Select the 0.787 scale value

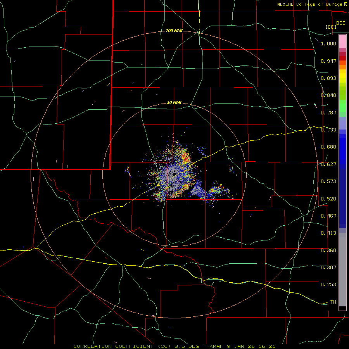click(x=328, y=112)
